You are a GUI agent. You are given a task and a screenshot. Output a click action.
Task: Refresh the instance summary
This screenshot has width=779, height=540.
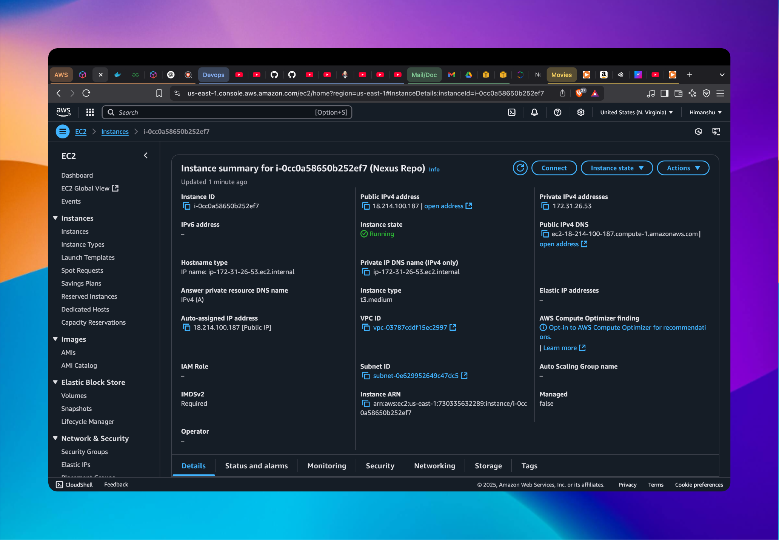tap(520, 168)
